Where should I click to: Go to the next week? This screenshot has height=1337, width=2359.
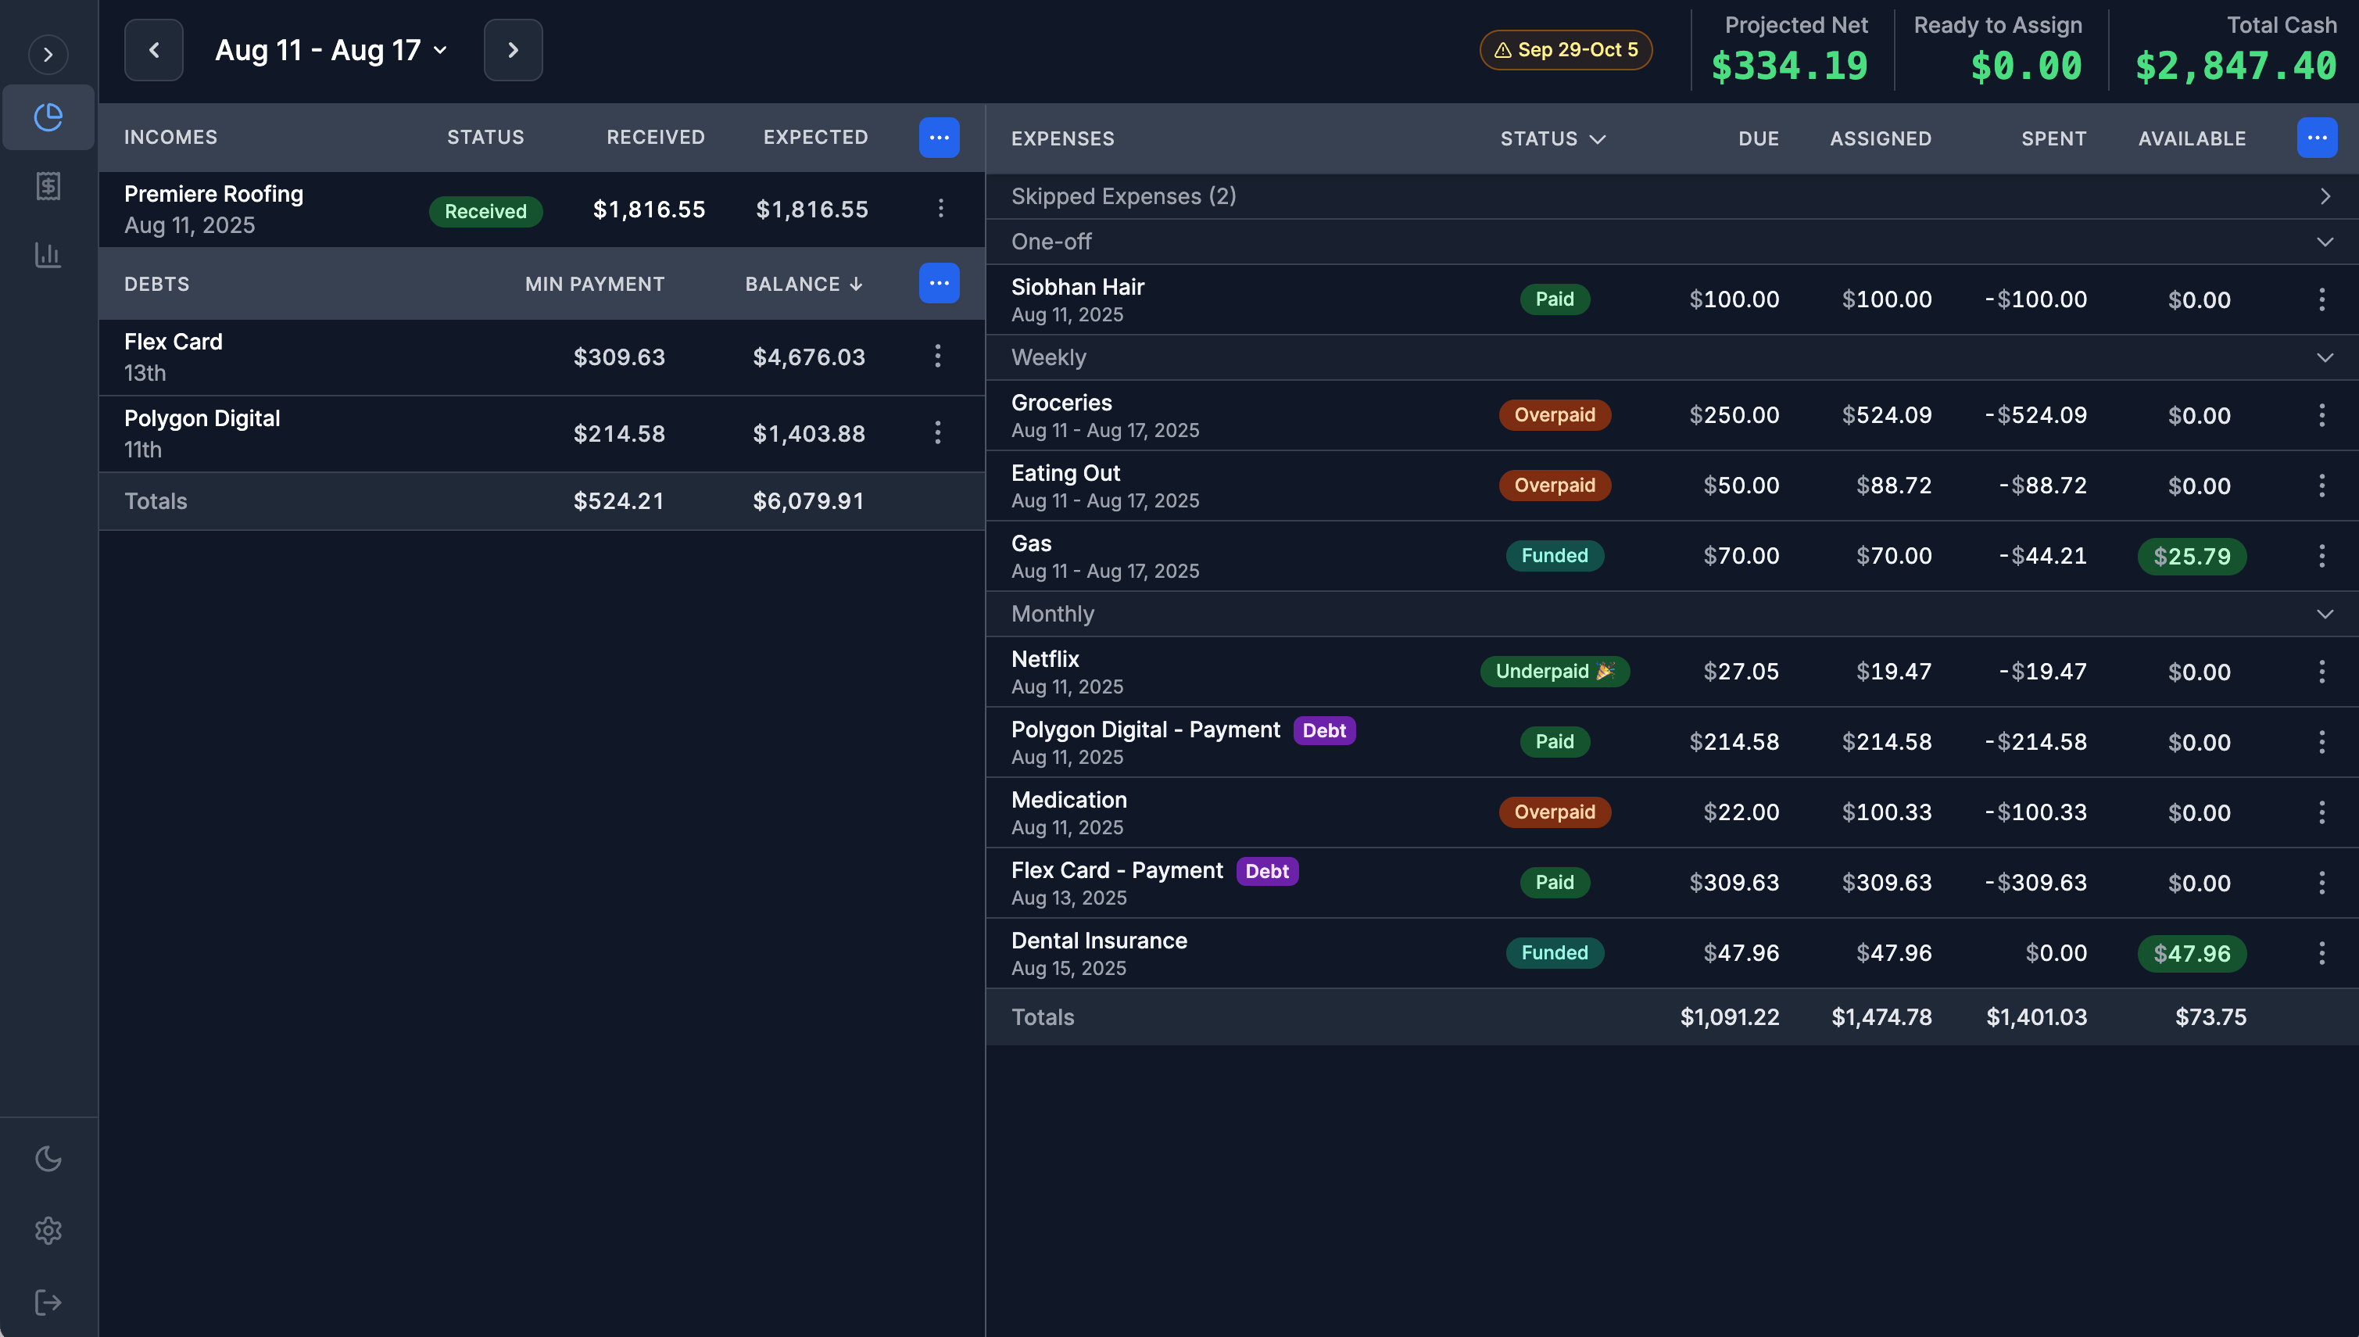pyautogui.click(x=513, y=49)
